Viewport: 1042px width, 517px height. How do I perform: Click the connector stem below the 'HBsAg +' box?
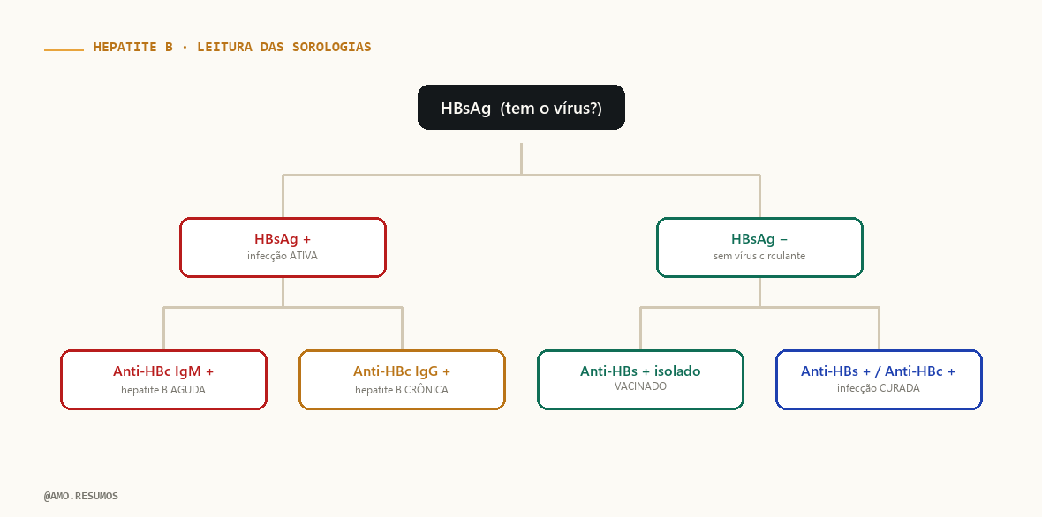(283, 292)
